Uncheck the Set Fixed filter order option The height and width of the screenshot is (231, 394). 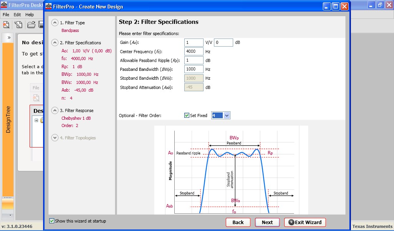[x=187, y=115]
